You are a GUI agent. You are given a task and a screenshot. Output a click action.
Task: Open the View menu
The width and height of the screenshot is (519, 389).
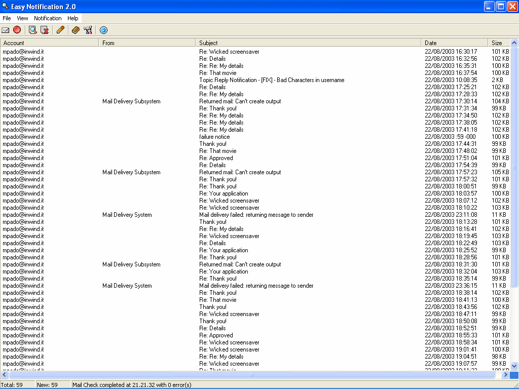22,18
